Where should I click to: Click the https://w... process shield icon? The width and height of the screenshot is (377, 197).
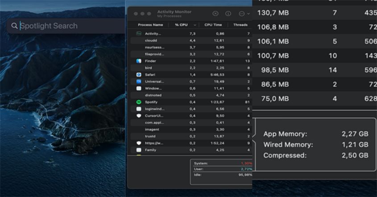click(x=139, y=143)
